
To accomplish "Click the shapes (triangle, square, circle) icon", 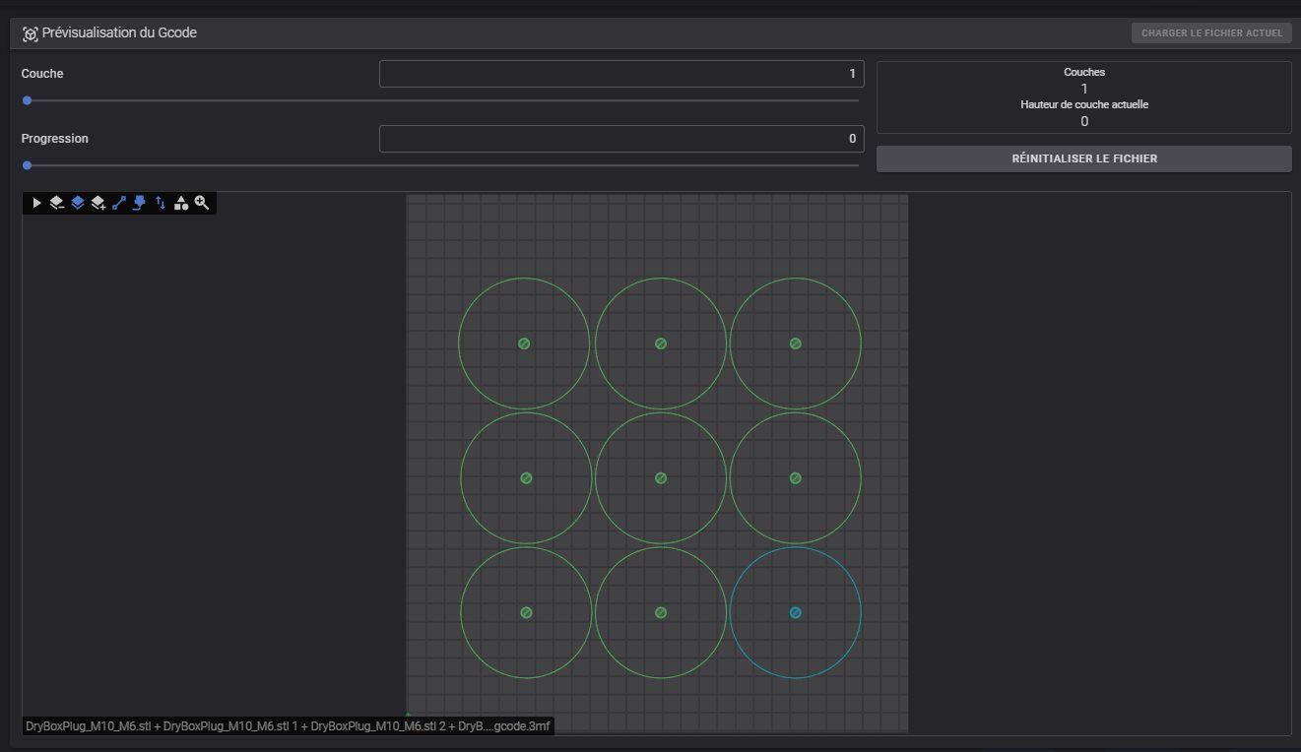I will pyautogui.click(x=181, y=203).
